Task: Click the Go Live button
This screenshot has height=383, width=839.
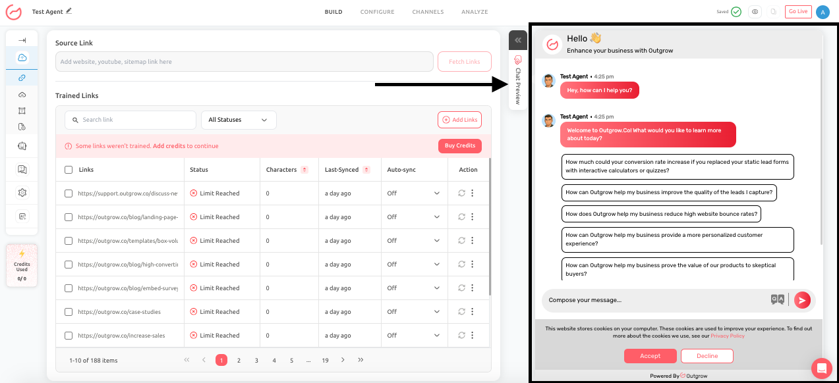Action: tap(798, 11)
